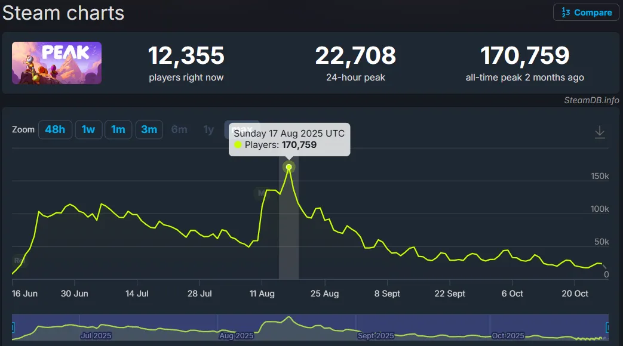623x346 pixels.
Task: Set chart zoom to 1m
Action: pyautogui.click(x=118, y=129)
